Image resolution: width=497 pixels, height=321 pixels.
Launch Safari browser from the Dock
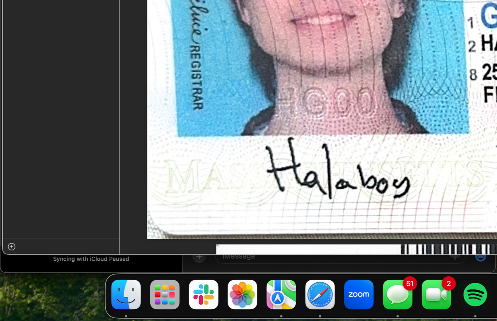(x=320, y=295)
